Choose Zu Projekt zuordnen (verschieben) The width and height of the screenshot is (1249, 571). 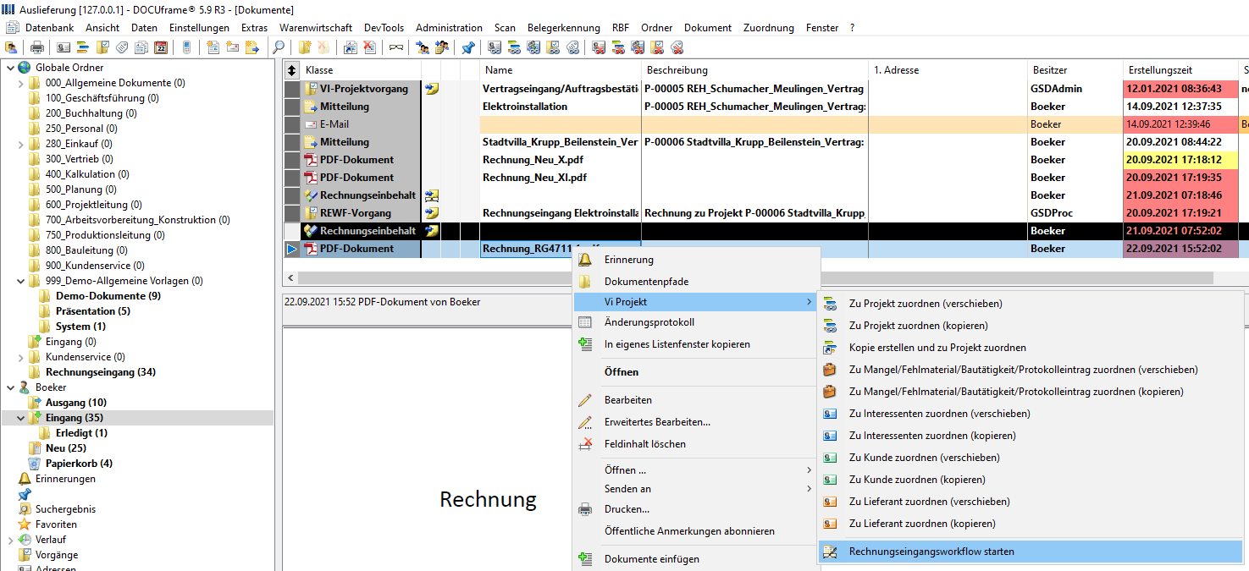point(1031,304)
